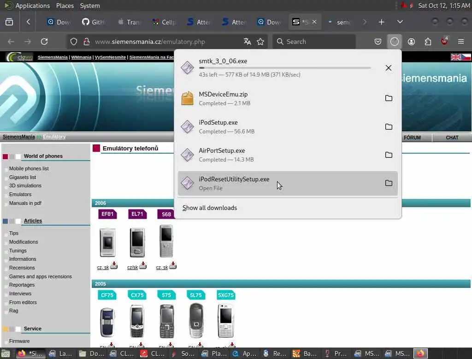
Task: Expand the list all tabs dropdown
Action: click(400, 22)
